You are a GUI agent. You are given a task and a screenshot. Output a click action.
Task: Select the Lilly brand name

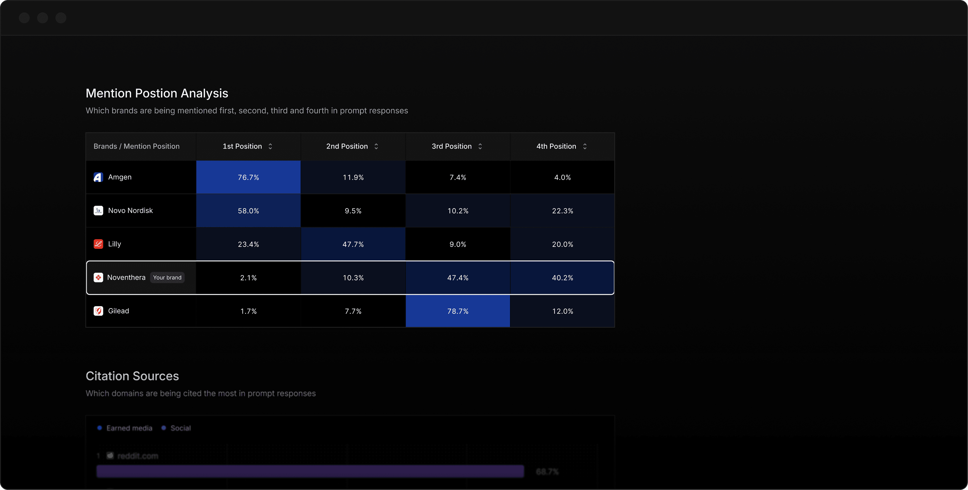click(x=115, y=244)
